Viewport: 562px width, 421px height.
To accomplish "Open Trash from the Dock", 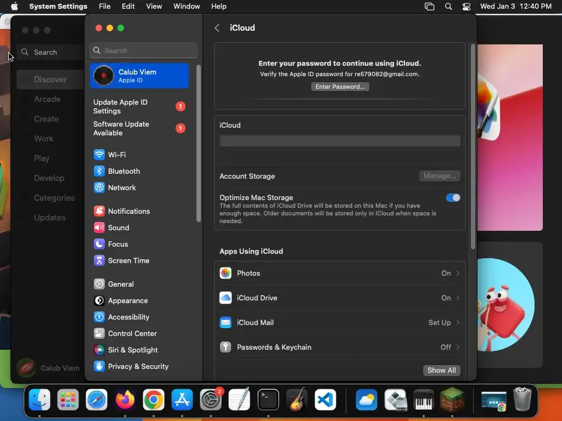I will tap(522, 400).
